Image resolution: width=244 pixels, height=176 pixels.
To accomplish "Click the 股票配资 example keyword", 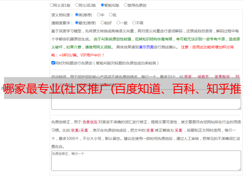I will 222,77.
